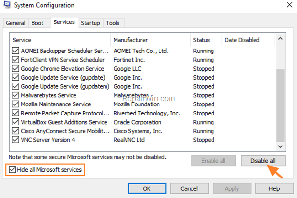Uncheck FortiClient VPN Service Scheduler
The image size is (297, 198).
15,60
